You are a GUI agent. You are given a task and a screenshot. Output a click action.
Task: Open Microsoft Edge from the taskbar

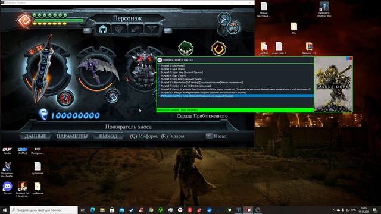click(x=93, y=210)
